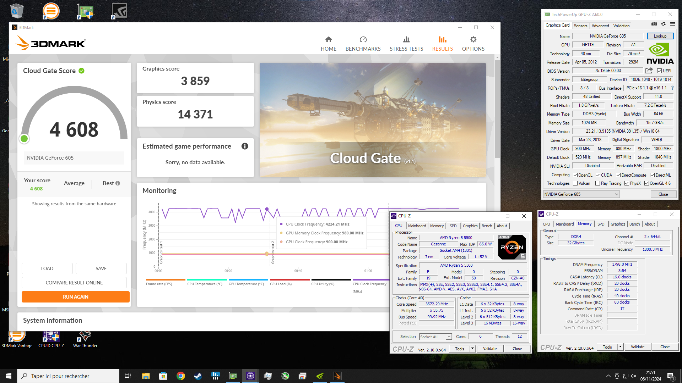Image resolution: width=682 pixels, height=383 pixels.
Task: Toggle the Vulkan checkbox in GPU-Z
Action: point(575,183)
